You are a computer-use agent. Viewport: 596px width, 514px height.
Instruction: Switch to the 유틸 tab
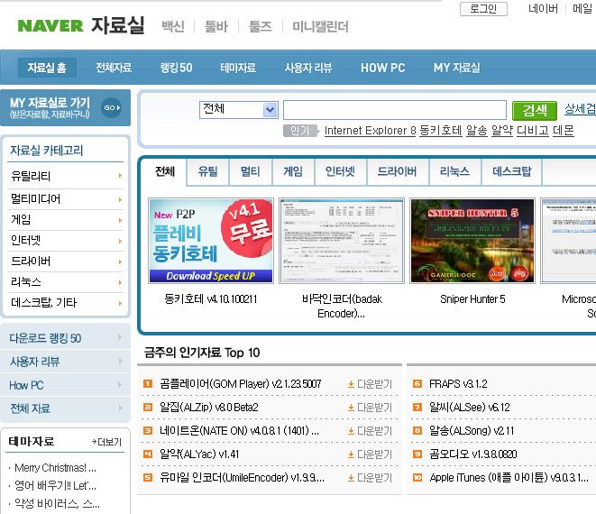click(x=207, y=171)
